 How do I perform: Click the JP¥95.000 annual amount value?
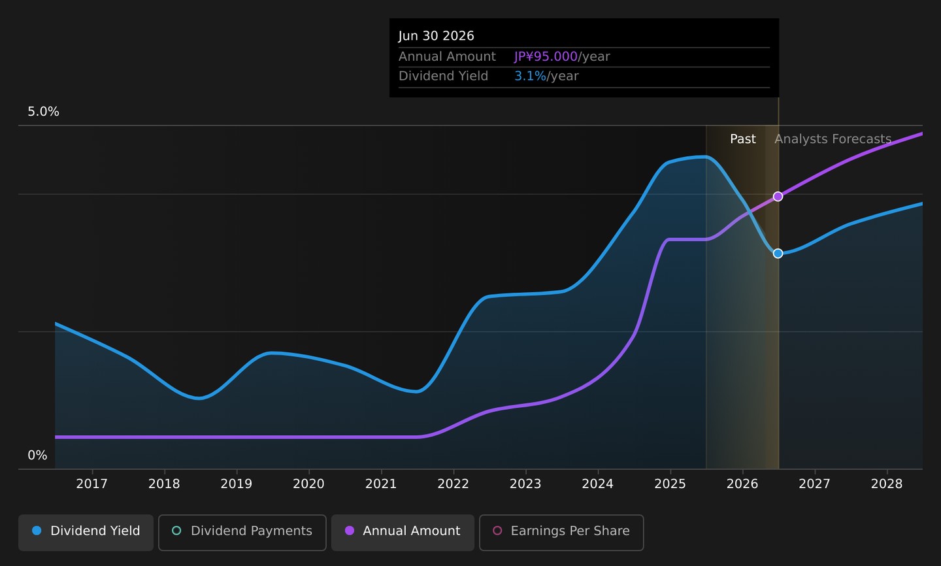click(546, 57)
